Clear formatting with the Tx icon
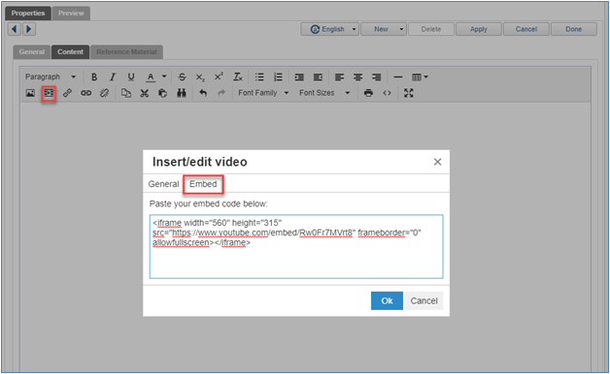This screenshot has height=374, width=610. point(238,77)
